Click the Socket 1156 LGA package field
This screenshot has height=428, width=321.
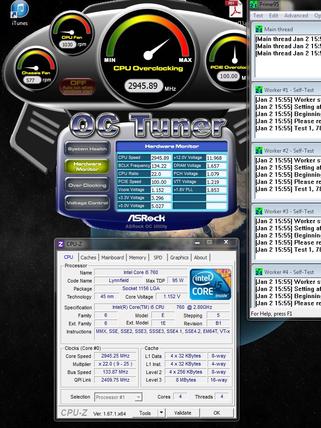pyautogui.click(x=141, y=288)
